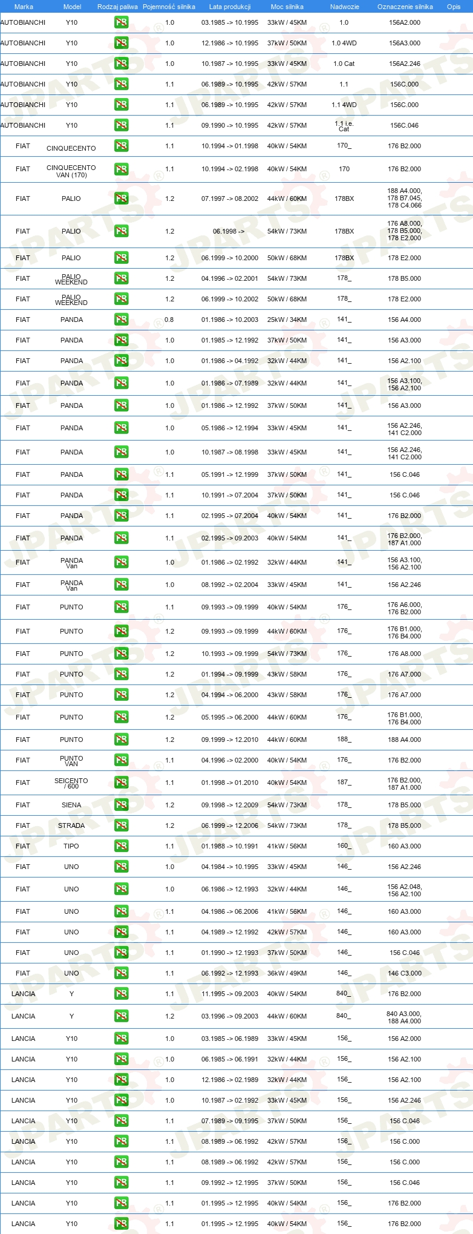Click fuel icon in Fiat Seicento / 600 row

click(121, 783)
